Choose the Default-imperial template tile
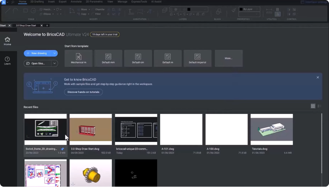Image resolution: width=329 pixels, height=187 pixels. (x=197, y=58)
